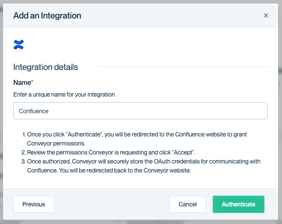
Task: Click the "Name" field label
Action: click(22, 82)
